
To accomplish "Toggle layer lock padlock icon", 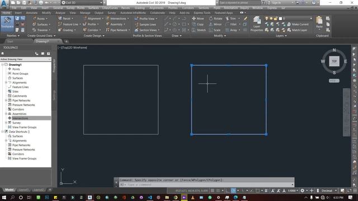I will tap(276, 18).
